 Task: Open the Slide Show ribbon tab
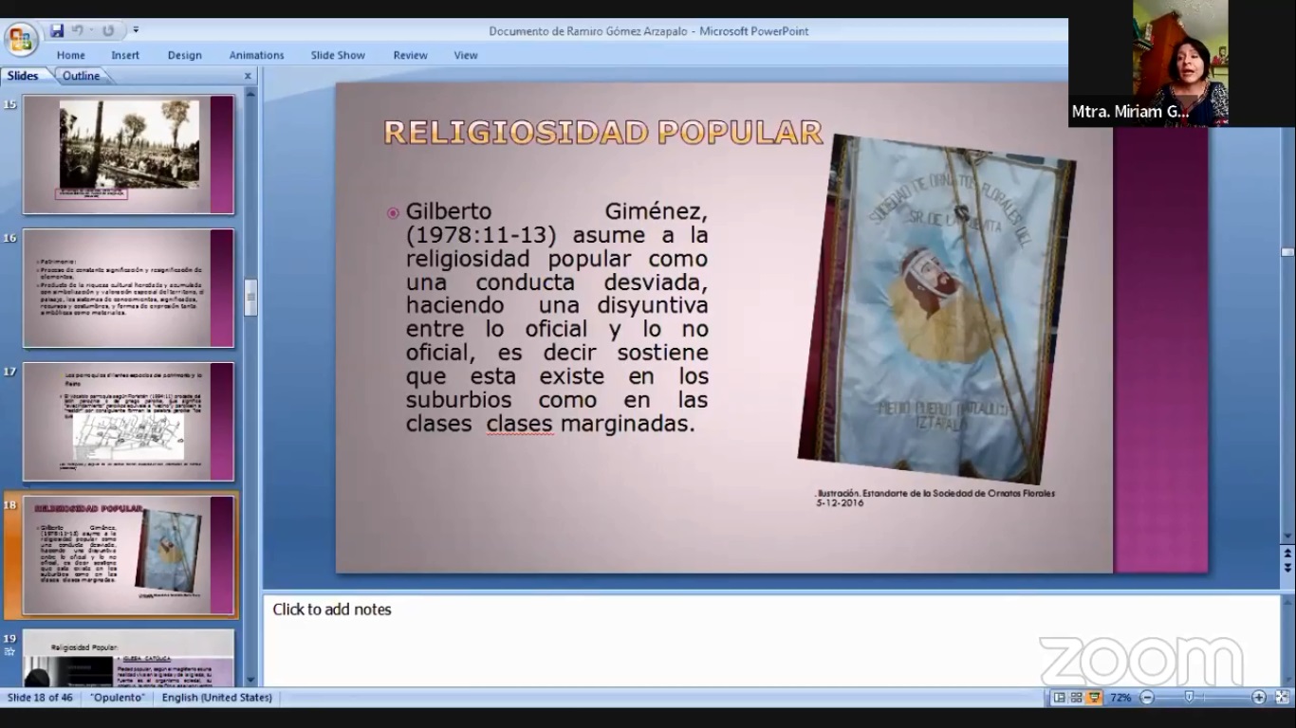[x=338, y=55]
